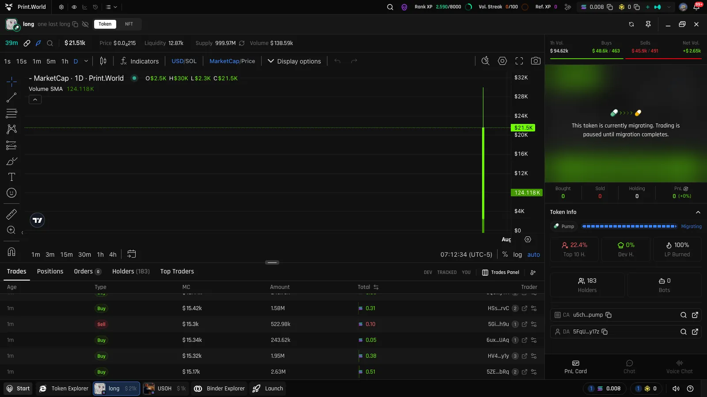Viewport: 707px width, 397px height.
Task: Copy contract address u5ch...pump
Action: [x=608, y=315]
